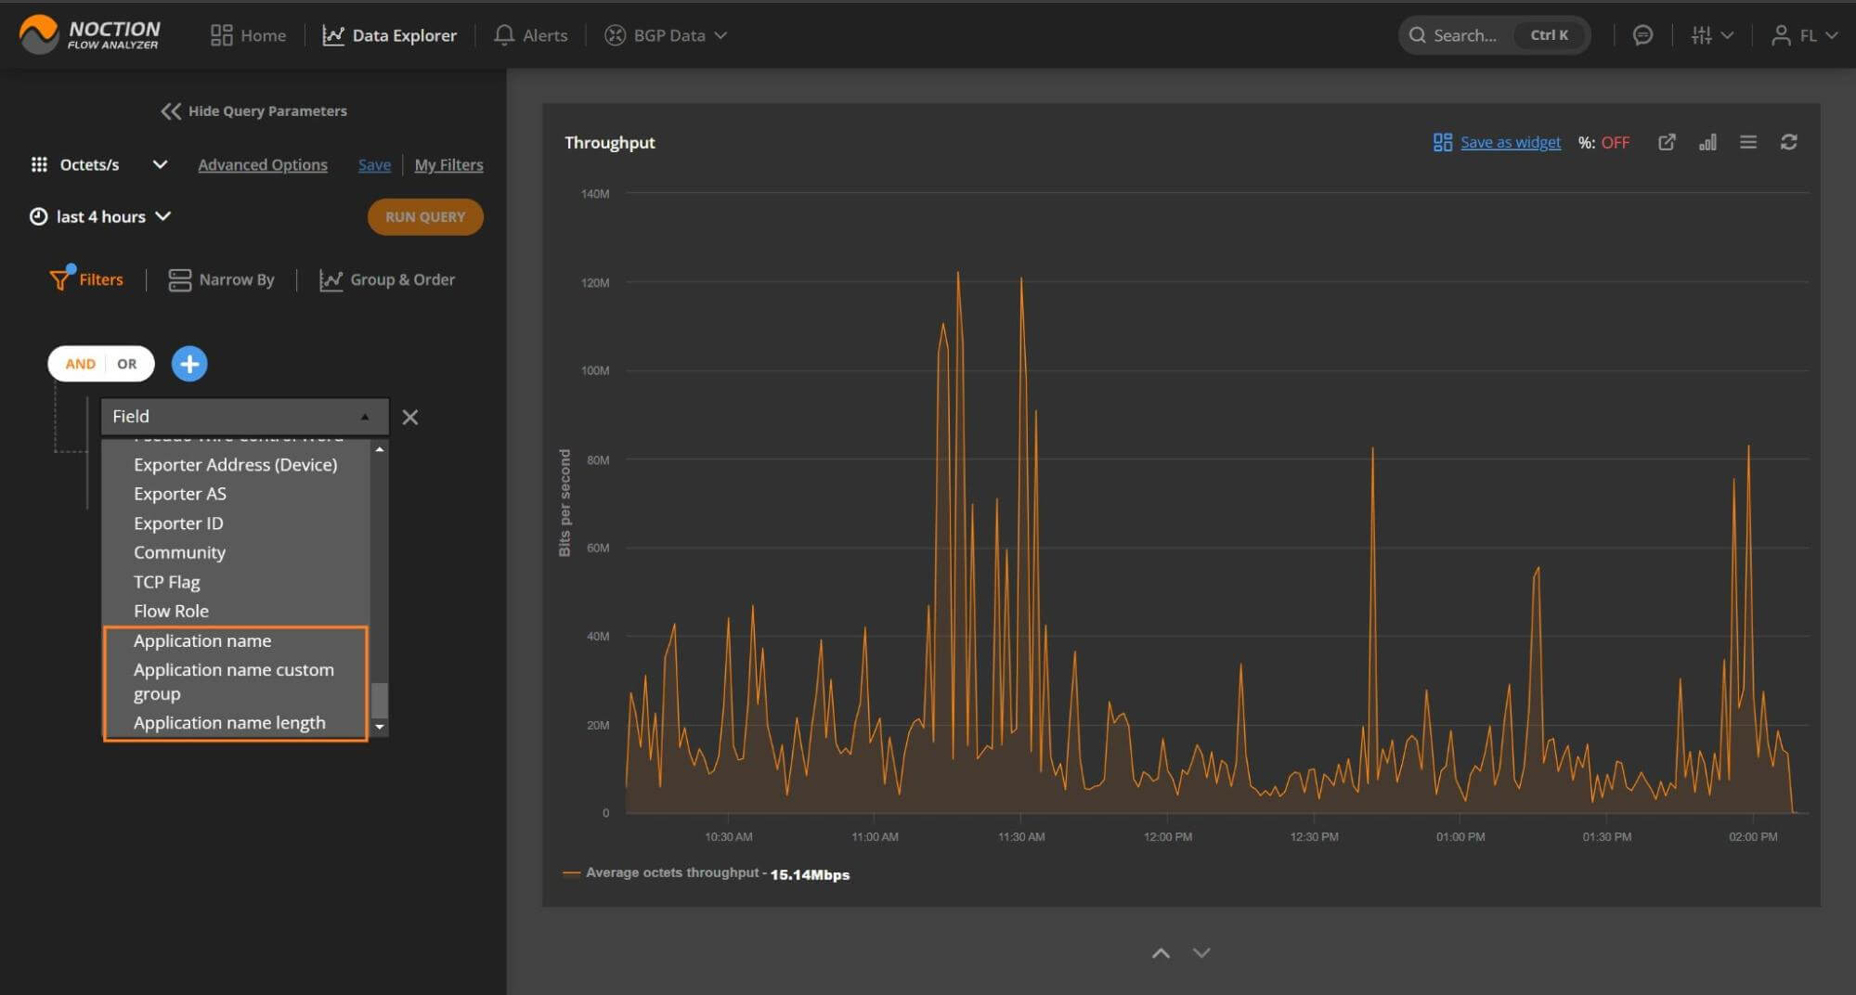Save the current filter
Screen dimensions: 1856x995
[x=374, y=164]
